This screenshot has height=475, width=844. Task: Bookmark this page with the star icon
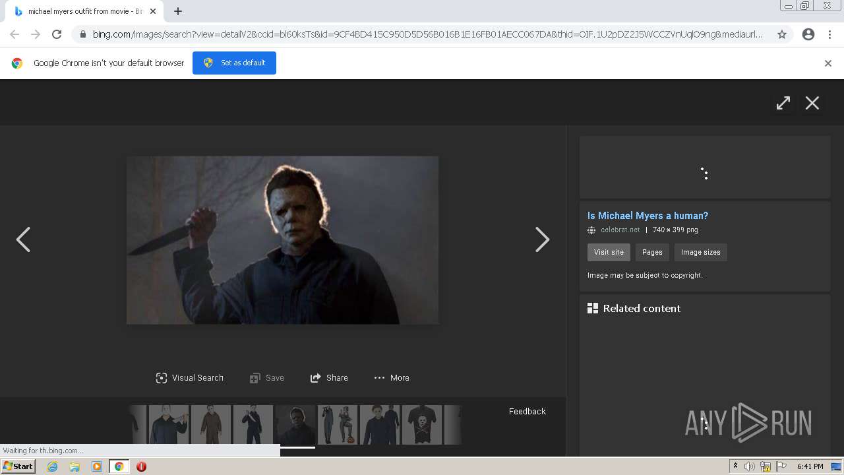[x=782, y=34]
